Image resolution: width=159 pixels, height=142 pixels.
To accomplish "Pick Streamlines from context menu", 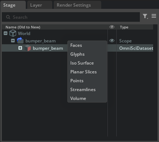I will tap(87, 90).
